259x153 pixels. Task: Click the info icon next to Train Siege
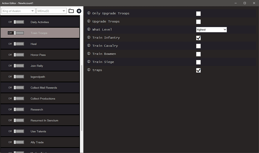[88, 62]
